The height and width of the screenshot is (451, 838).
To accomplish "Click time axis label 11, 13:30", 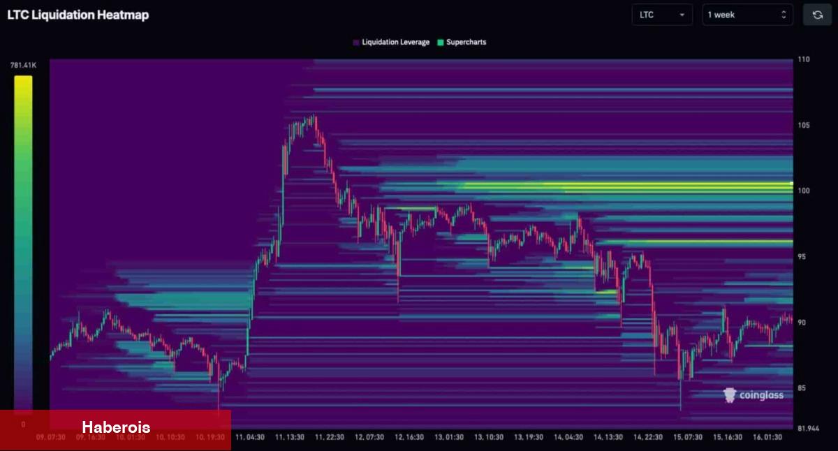I will 290,437.
